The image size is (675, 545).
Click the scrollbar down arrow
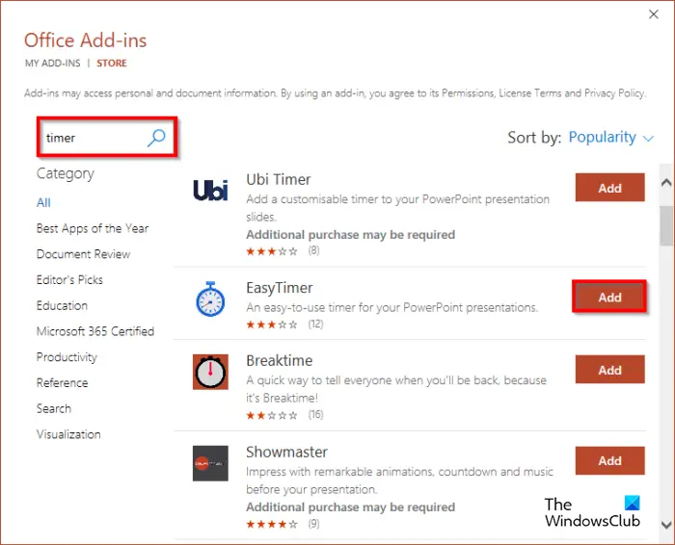(666, 525)
